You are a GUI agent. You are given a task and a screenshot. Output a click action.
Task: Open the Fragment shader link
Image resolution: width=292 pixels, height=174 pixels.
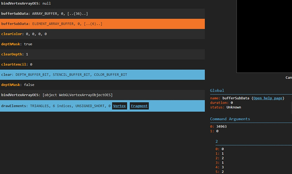(139, 106)
